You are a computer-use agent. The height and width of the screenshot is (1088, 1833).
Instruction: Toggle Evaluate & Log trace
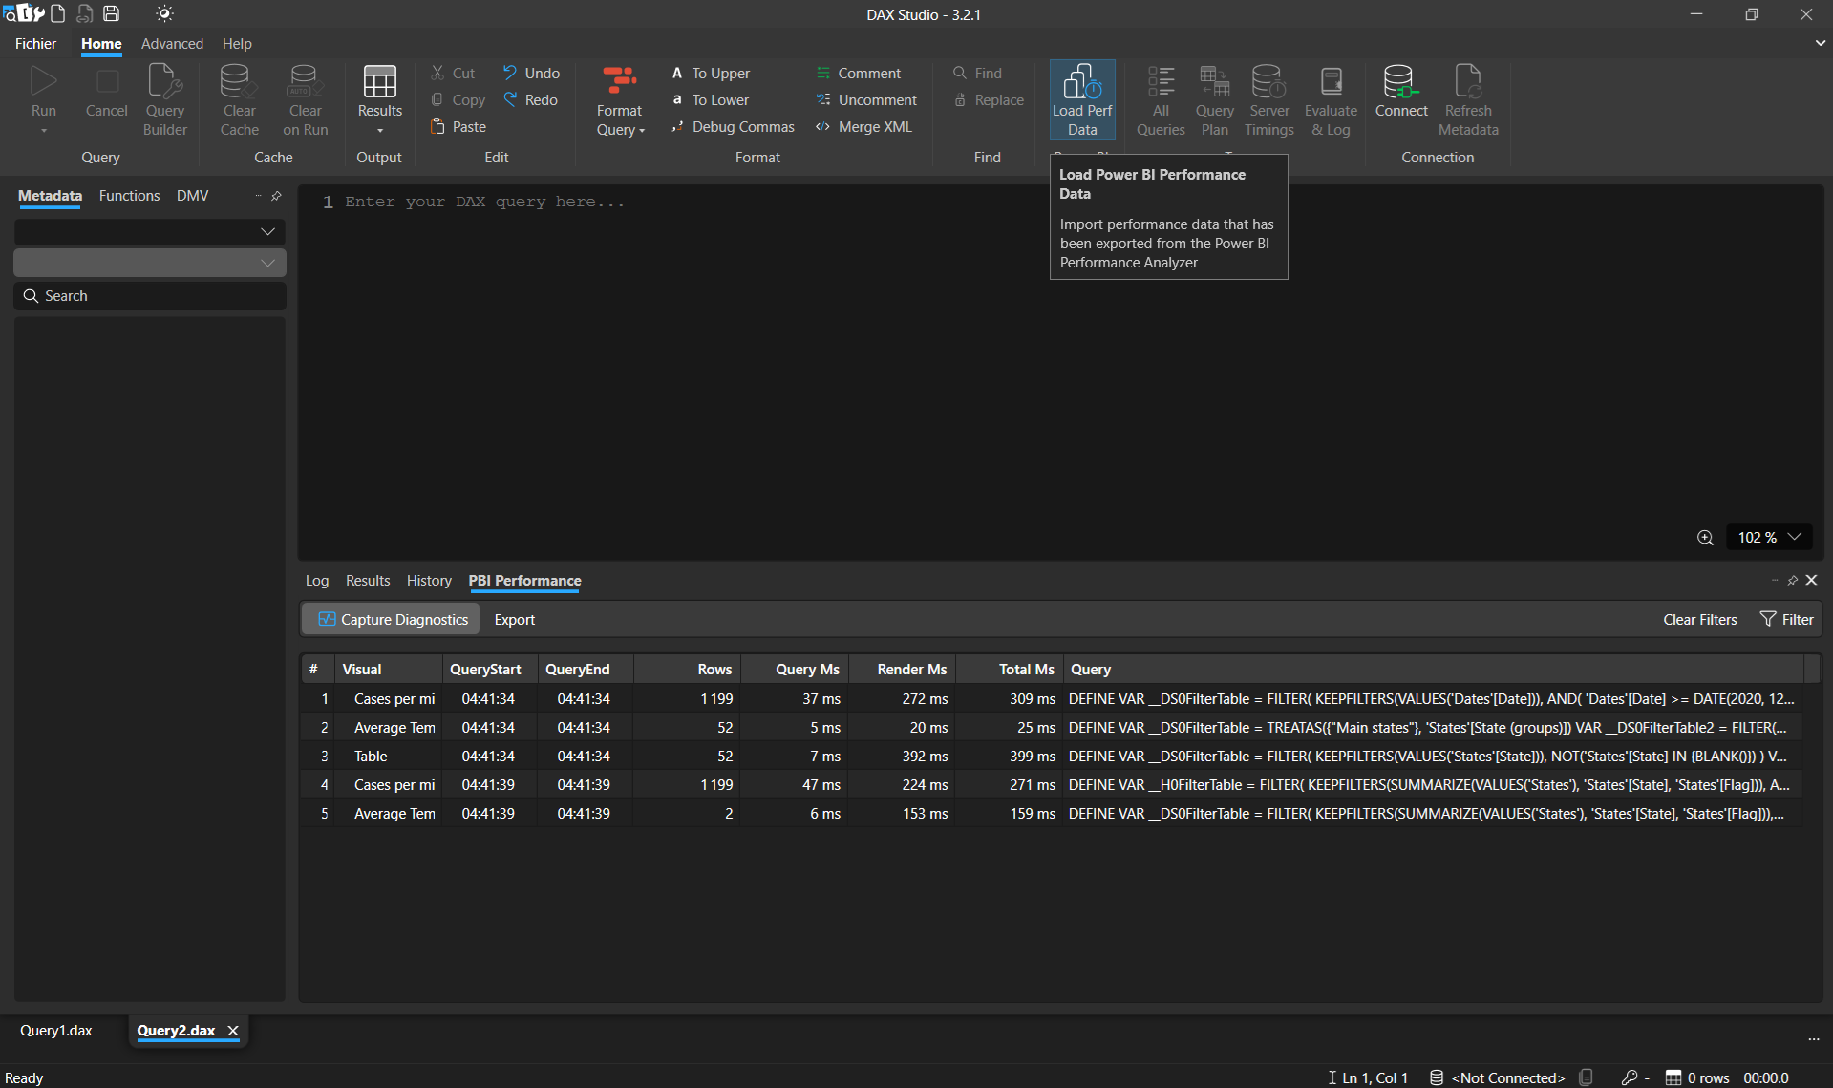[x=1331, y=99]
